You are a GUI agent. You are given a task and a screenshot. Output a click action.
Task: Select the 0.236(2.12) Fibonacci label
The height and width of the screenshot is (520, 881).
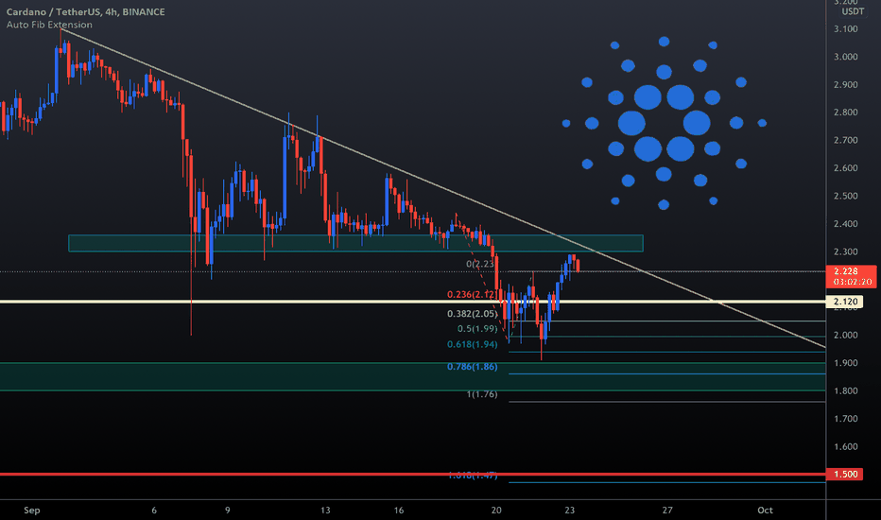(472, 295)
